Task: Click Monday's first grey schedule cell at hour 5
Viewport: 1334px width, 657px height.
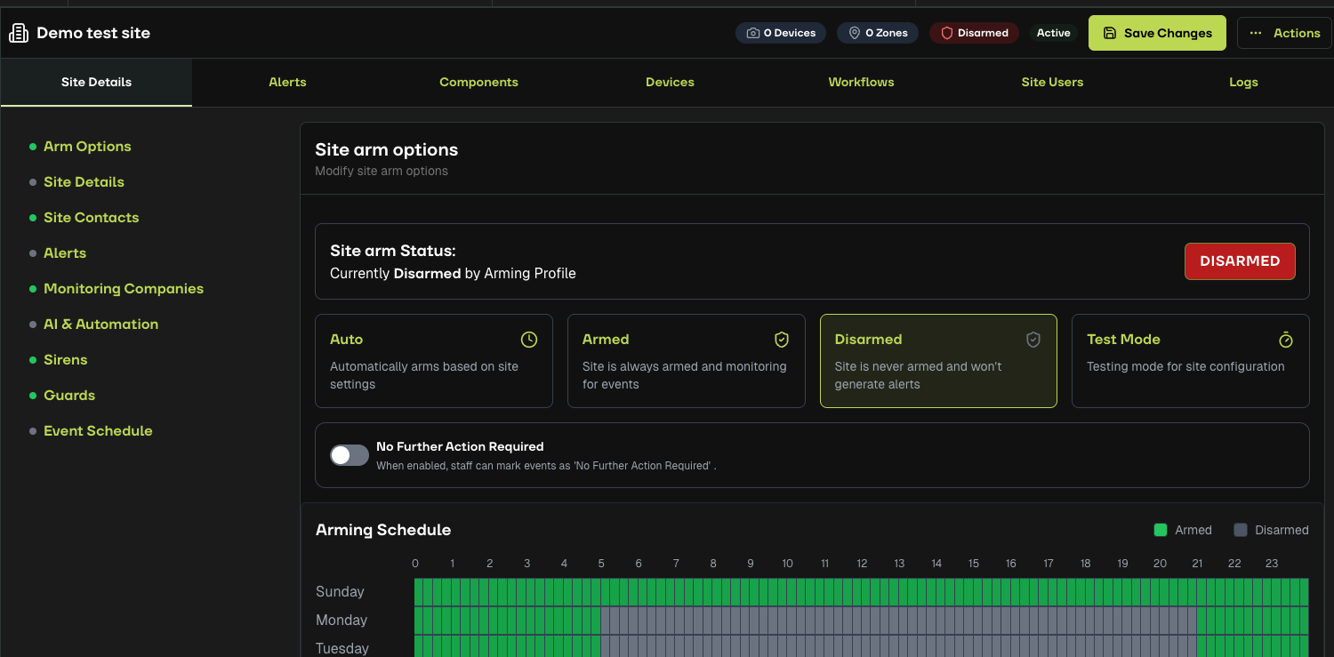Action: point(607,621)
